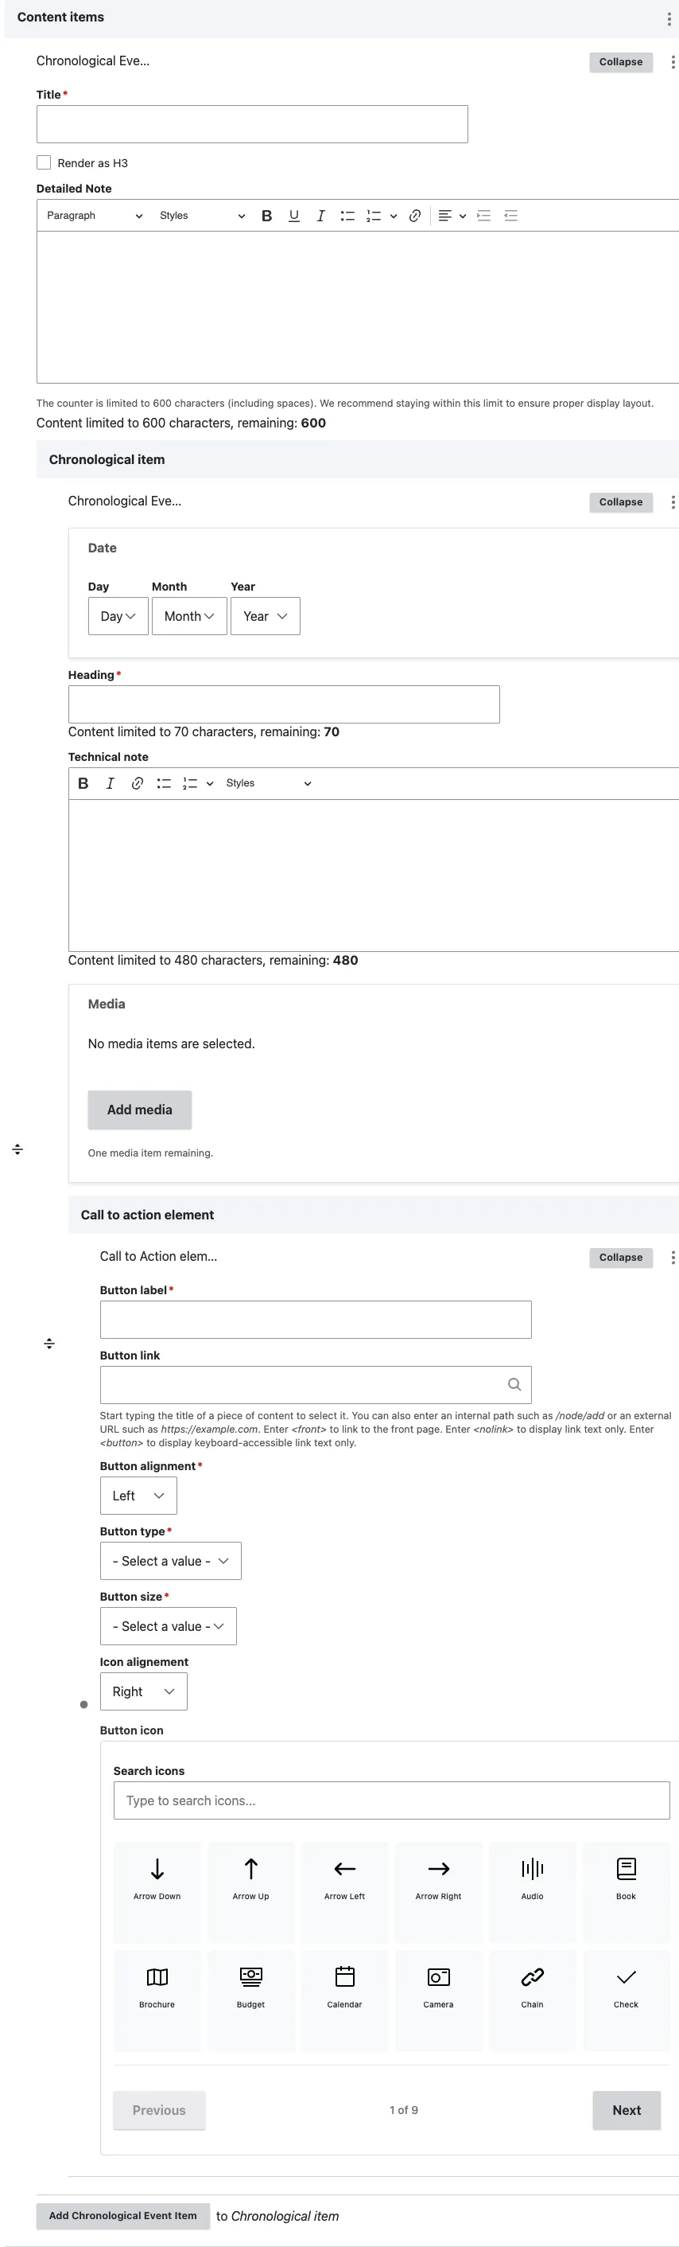Screen dimensions: 679x2247
Task: Apply underline in Detailed Note editor
Action: click(293, 216)
